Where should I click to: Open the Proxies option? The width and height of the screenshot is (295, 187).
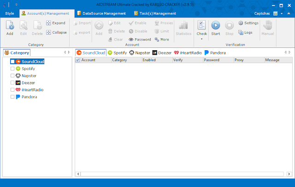(x=164, y=23)
